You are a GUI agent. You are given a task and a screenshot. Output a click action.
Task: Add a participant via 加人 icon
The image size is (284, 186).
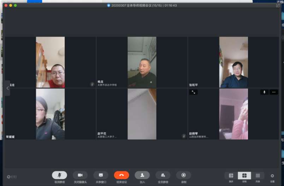tap(142, 175)
